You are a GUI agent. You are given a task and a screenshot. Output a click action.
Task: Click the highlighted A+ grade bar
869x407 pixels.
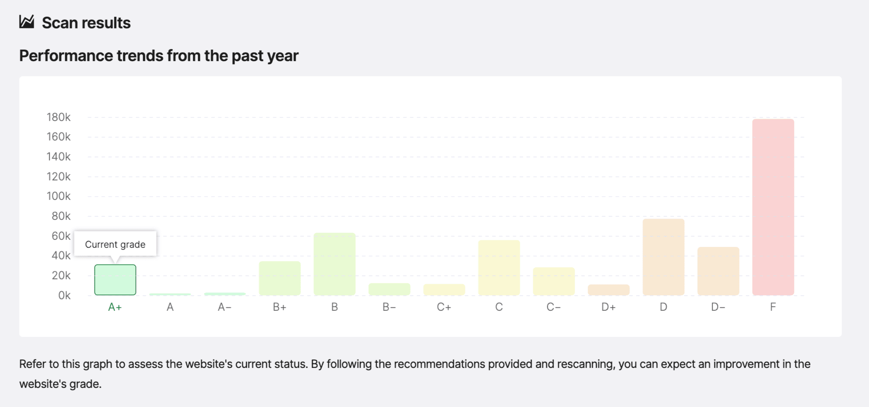click(x=115, y=280)
